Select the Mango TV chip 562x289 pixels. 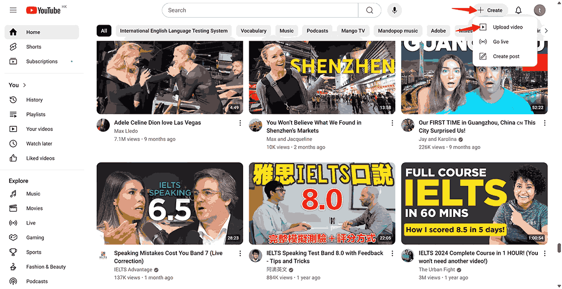tap(353, 31)
